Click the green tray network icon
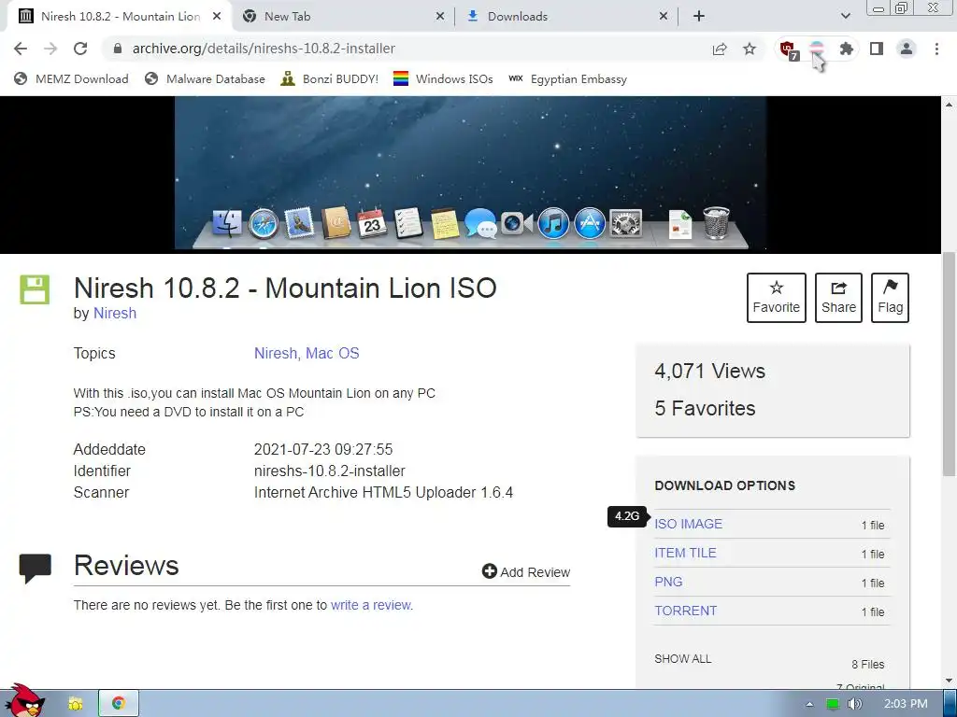The height and width of the screenshot is (717, 957). click(833, 704)
